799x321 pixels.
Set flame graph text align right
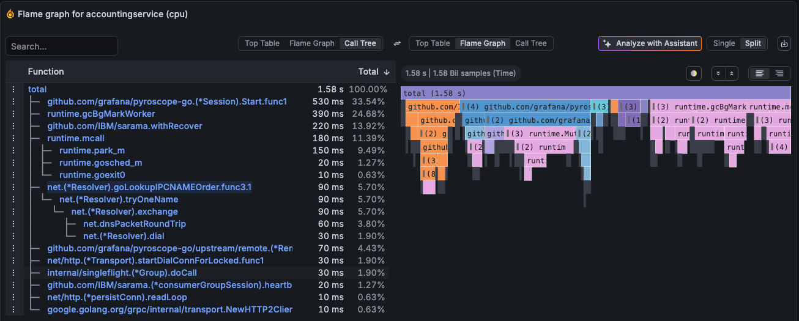point(779,73)
